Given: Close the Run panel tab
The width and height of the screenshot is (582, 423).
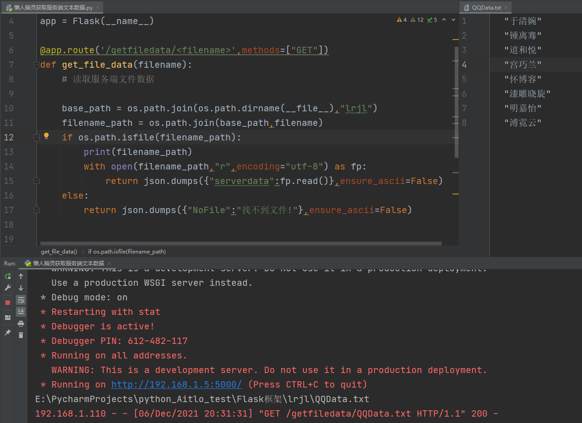Looking at the screenshot, I should (x=109, y=264).
